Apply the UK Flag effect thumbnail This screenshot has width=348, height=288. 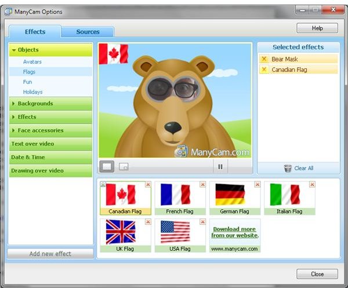tap(125, 235)
